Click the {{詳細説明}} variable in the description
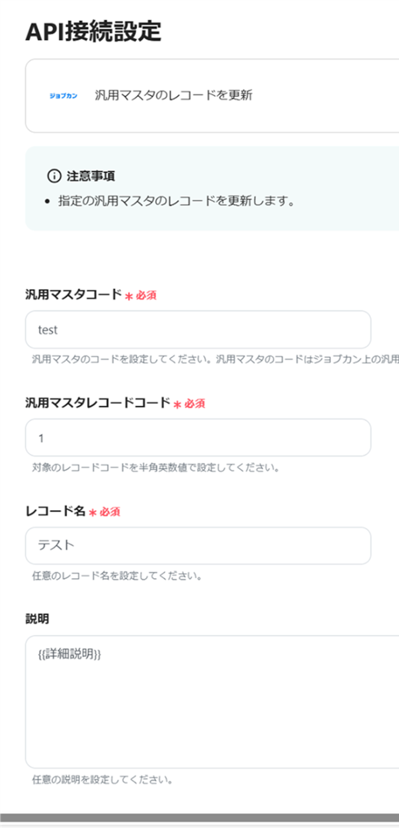Screen dimensions: 399x828 point(69,654)
